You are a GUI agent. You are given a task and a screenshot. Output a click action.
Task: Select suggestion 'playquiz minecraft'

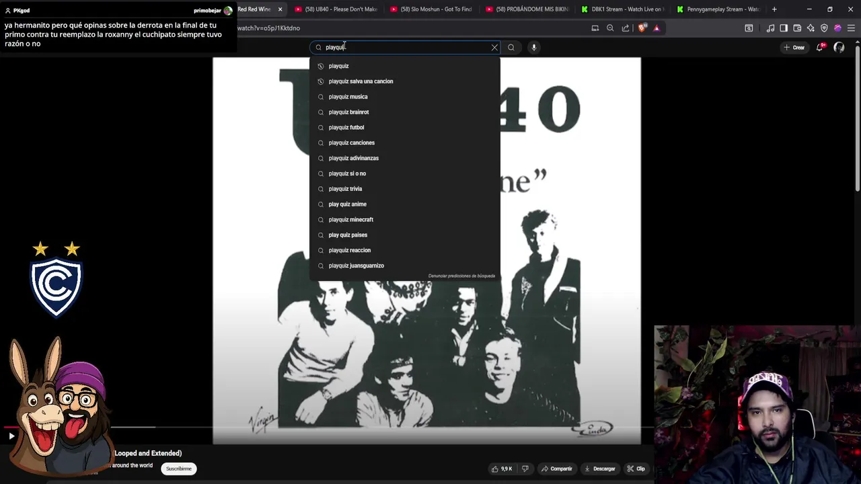pos(405,220)
